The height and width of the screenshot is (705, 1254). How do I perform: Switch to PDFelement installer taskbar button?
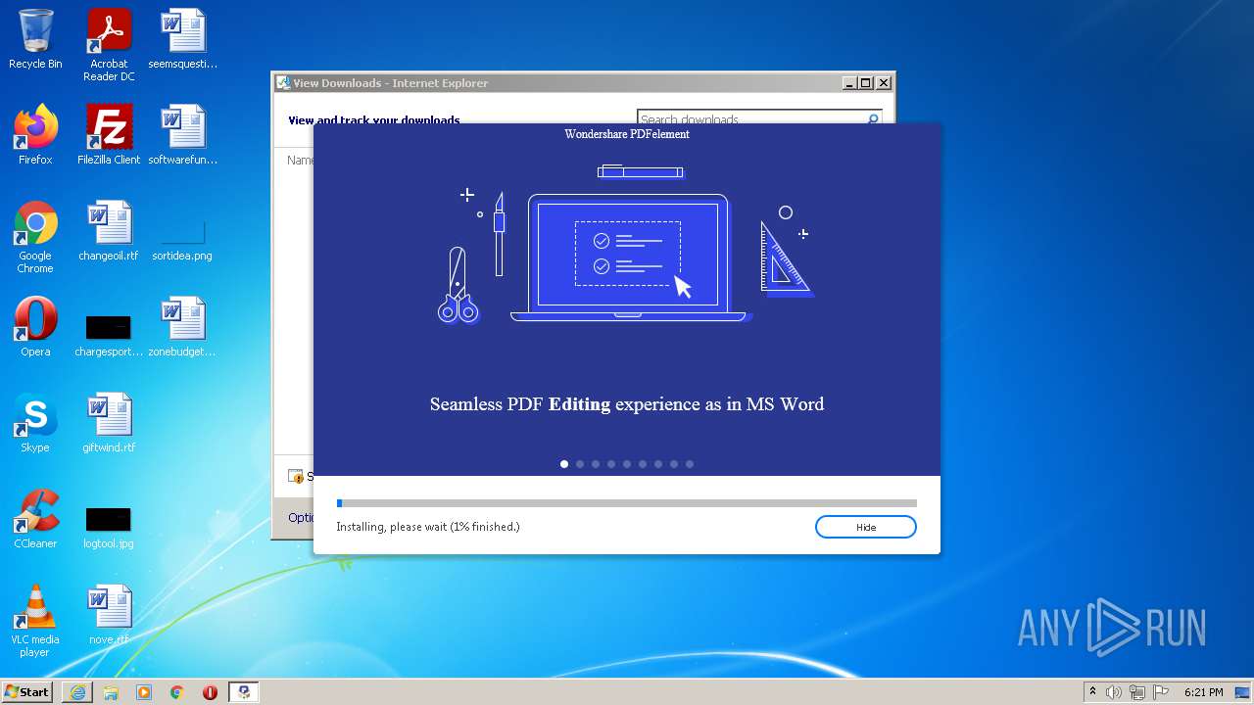point(244,692)
